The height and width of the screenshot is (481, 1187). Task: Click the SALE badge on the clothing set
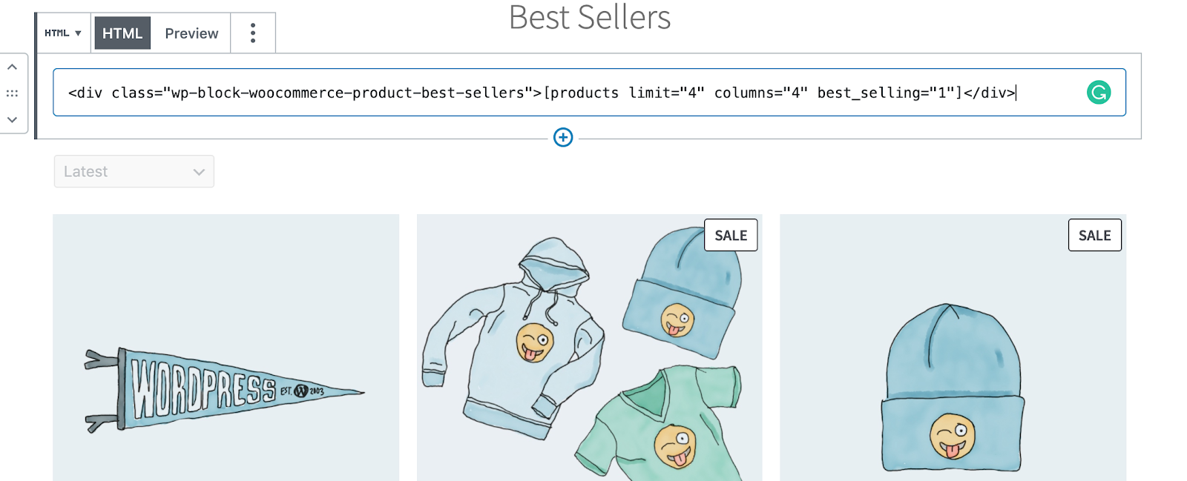(731, 236)
